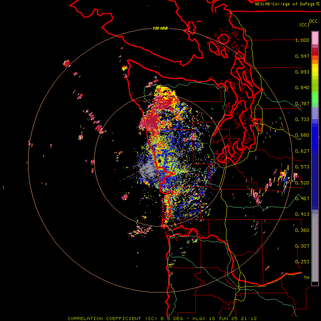Image resolution: width=321 pixels, height=321 pixels.
Task: Click the 0.733 scale value
Action: coord(302,119)
